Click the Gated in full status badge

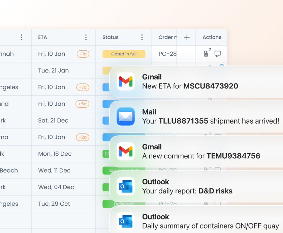[x=124, y=54]
